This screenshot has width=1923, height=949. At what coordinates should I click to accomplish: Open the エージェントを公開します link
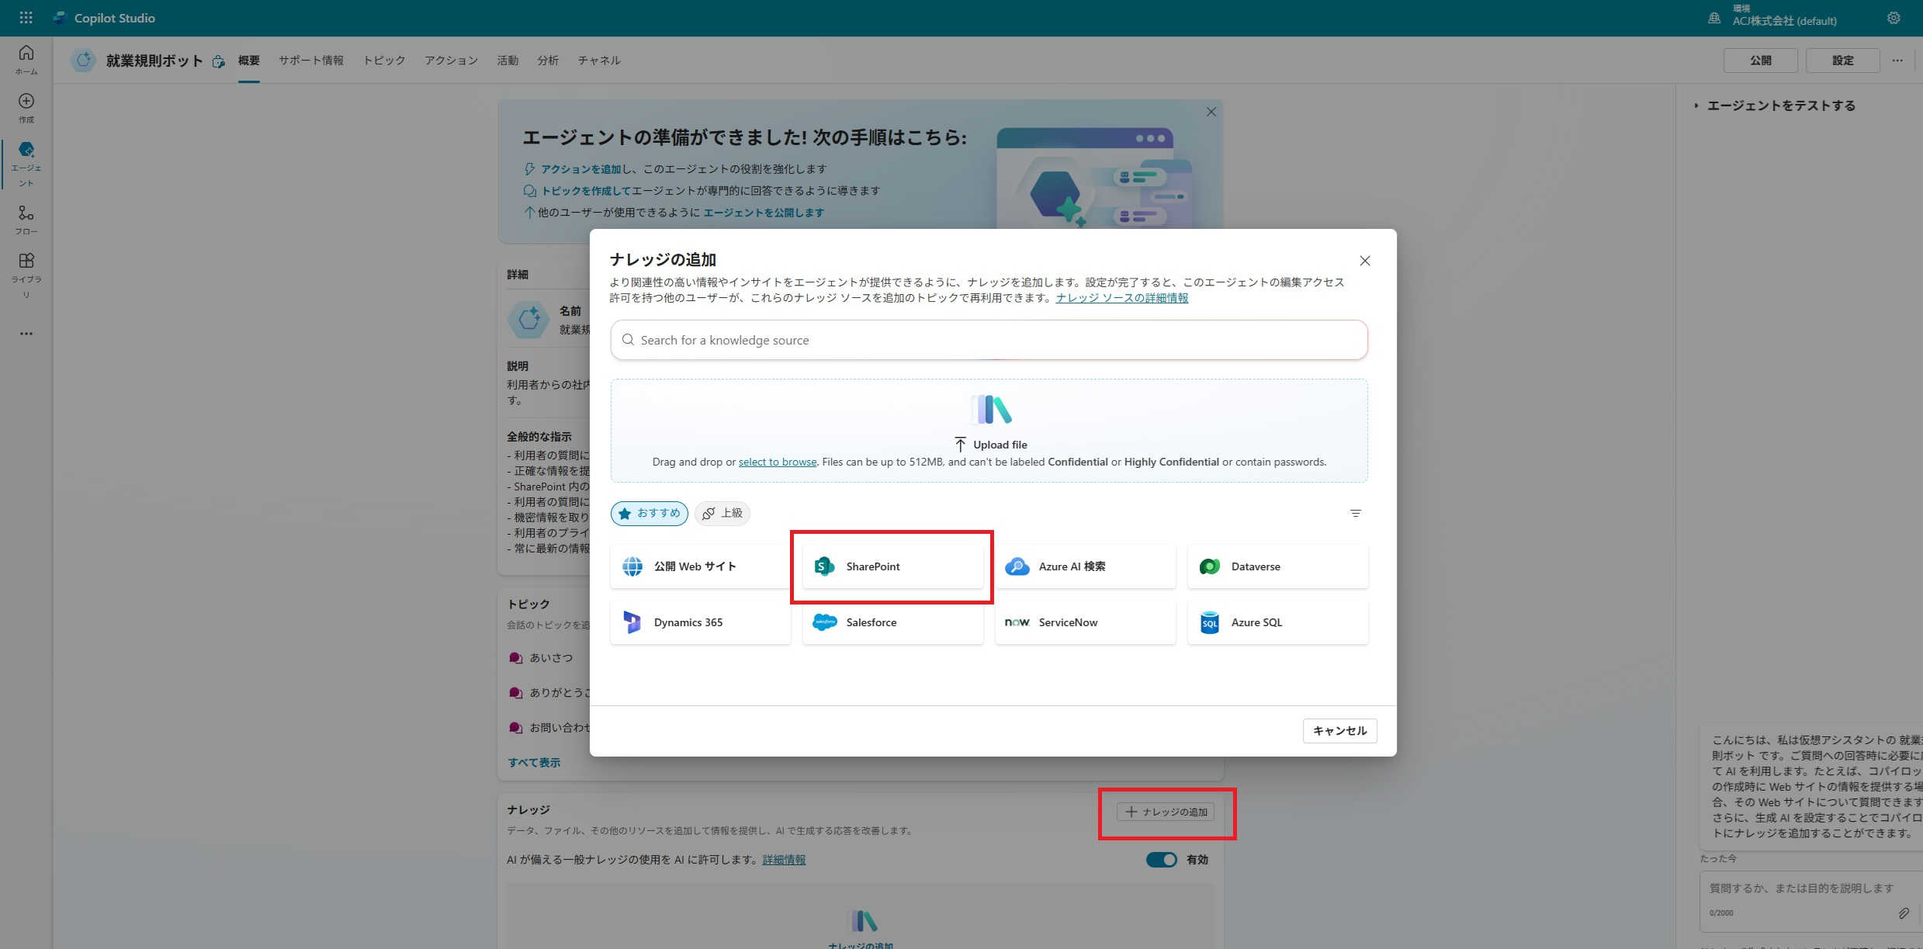tap(764, 213)
